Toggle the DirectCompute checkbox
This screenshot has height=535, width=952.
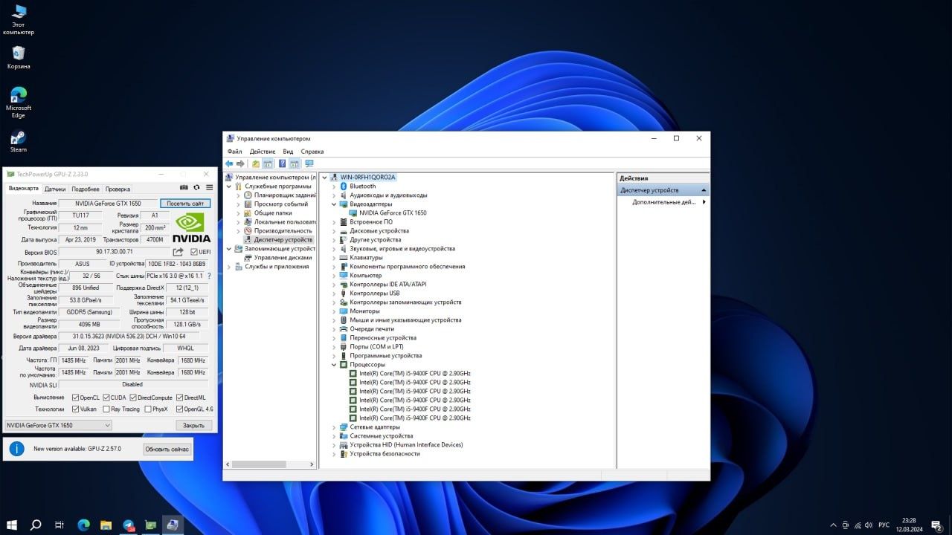point(133,398)
